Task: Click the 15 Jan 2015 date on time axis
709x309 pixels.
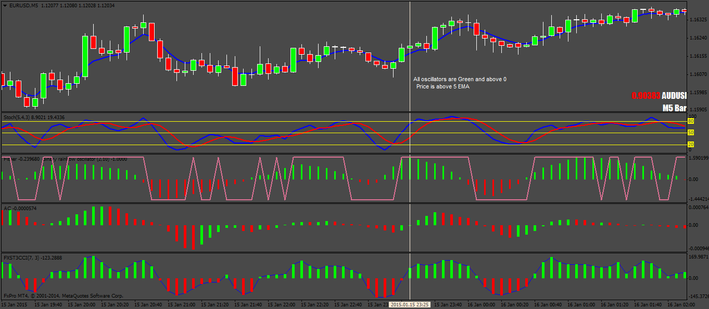Action: [x=14, y=304]
